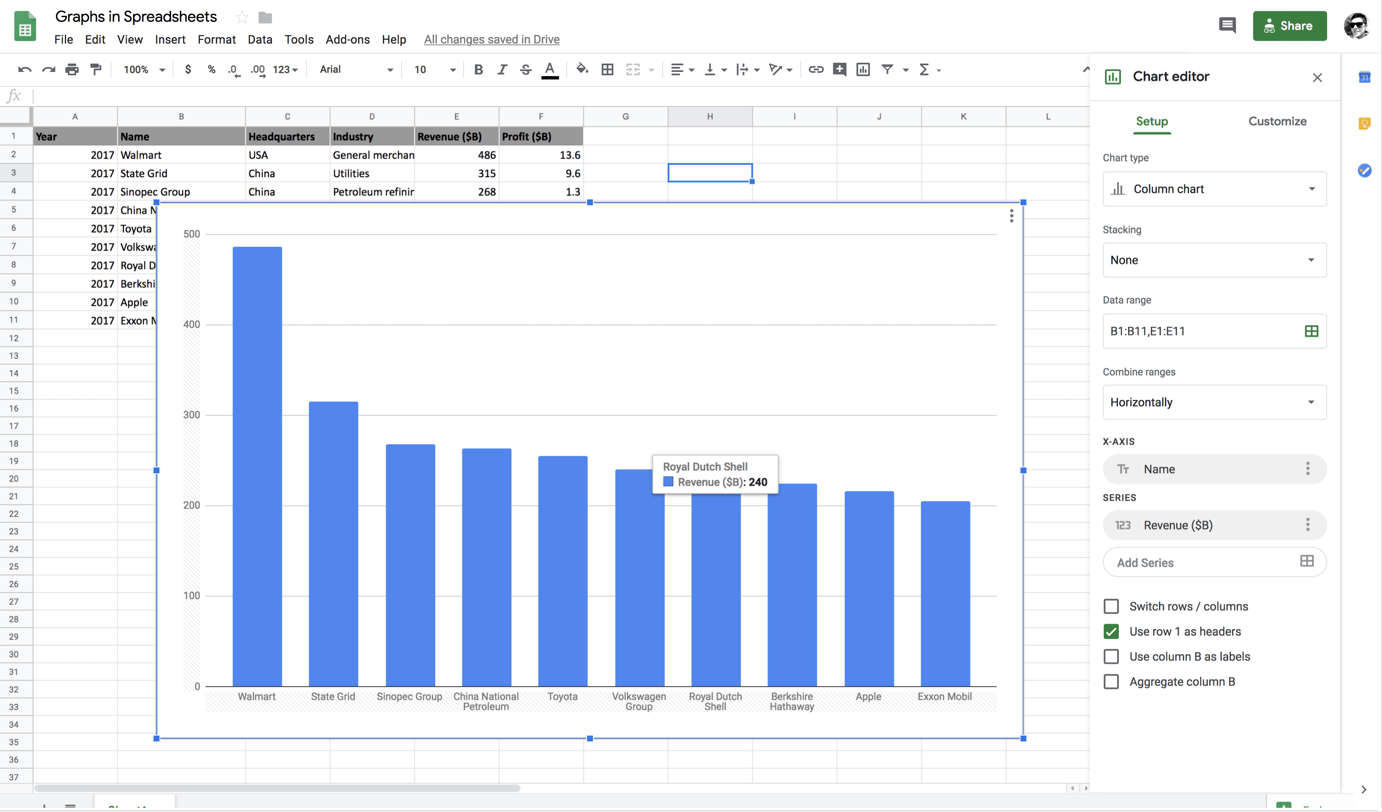1382x812 pixels.
Task: Star the document
Action: 242,17
